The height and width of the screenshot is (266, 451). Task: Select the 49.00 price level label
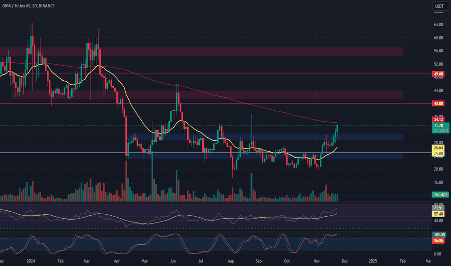point(438,74)
